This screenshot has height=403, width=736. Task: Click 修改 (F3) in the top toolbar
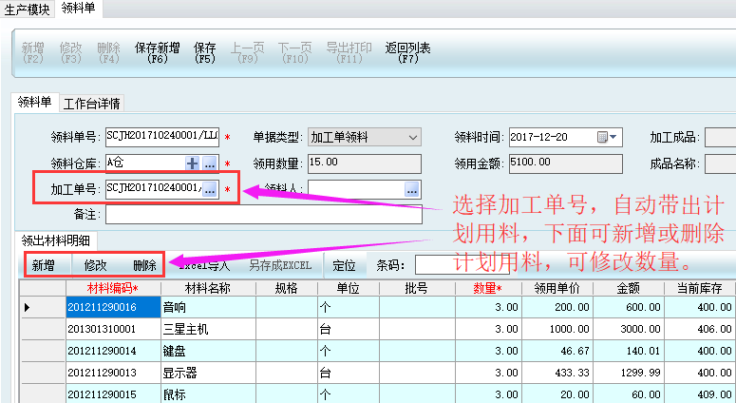click(71, 52)
